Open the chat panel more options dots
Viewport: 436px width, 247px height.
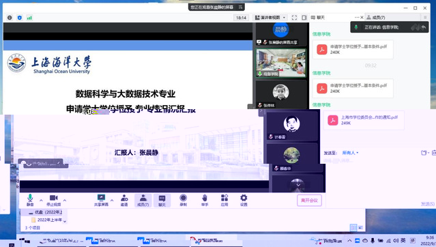click(357, 17)
